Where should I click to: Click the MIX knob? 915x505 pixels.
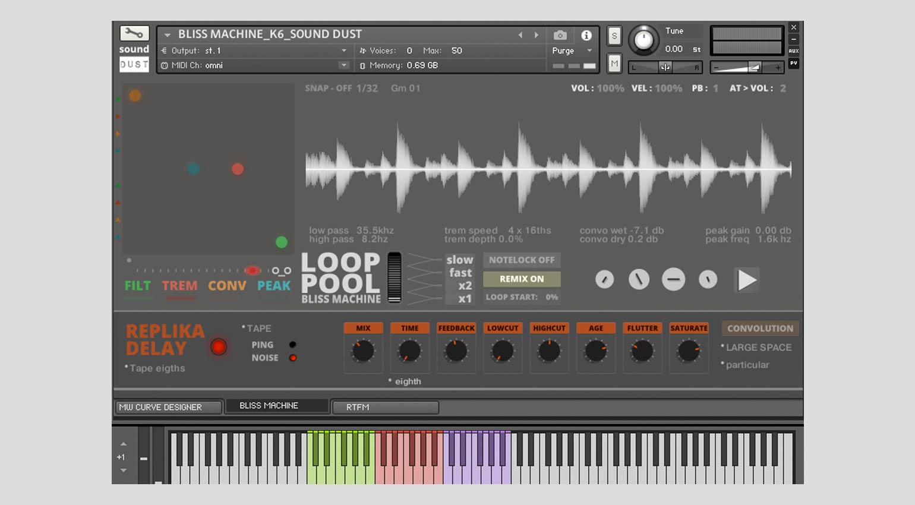(363, 351)
